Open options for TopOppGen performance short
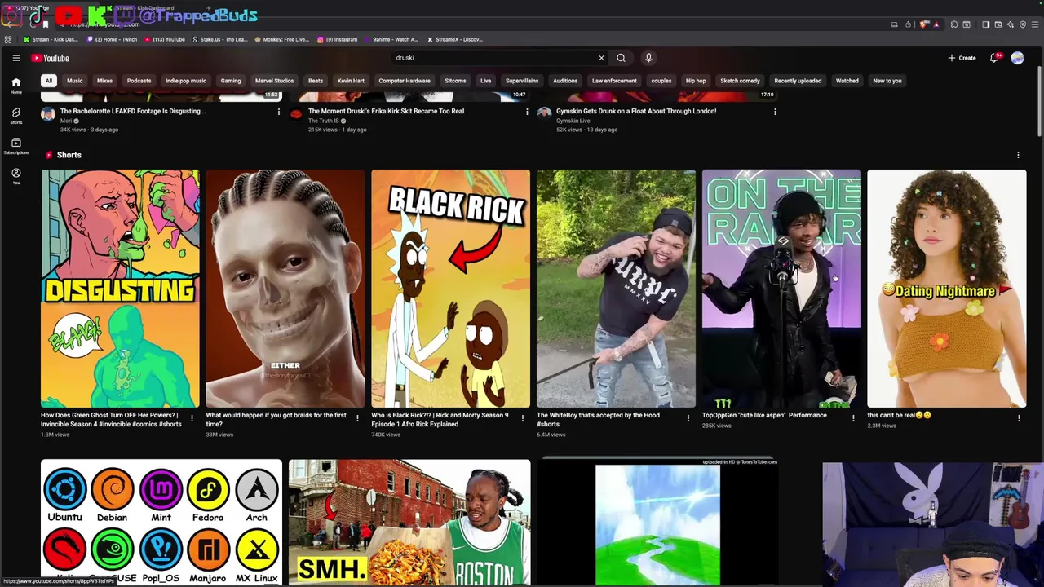The width and height of the screenshot is (1044, 587). point(853,418)
